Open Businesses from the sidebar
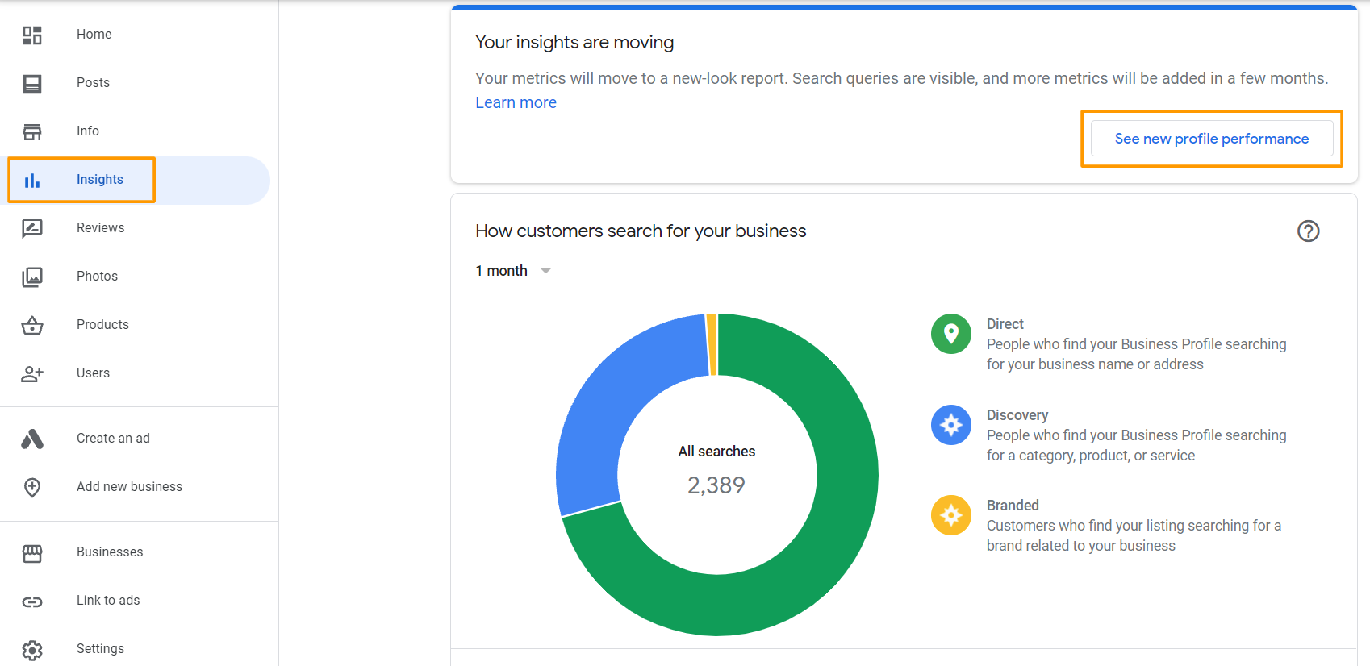This screenshot has width=1370, height=666. [110, 552]
